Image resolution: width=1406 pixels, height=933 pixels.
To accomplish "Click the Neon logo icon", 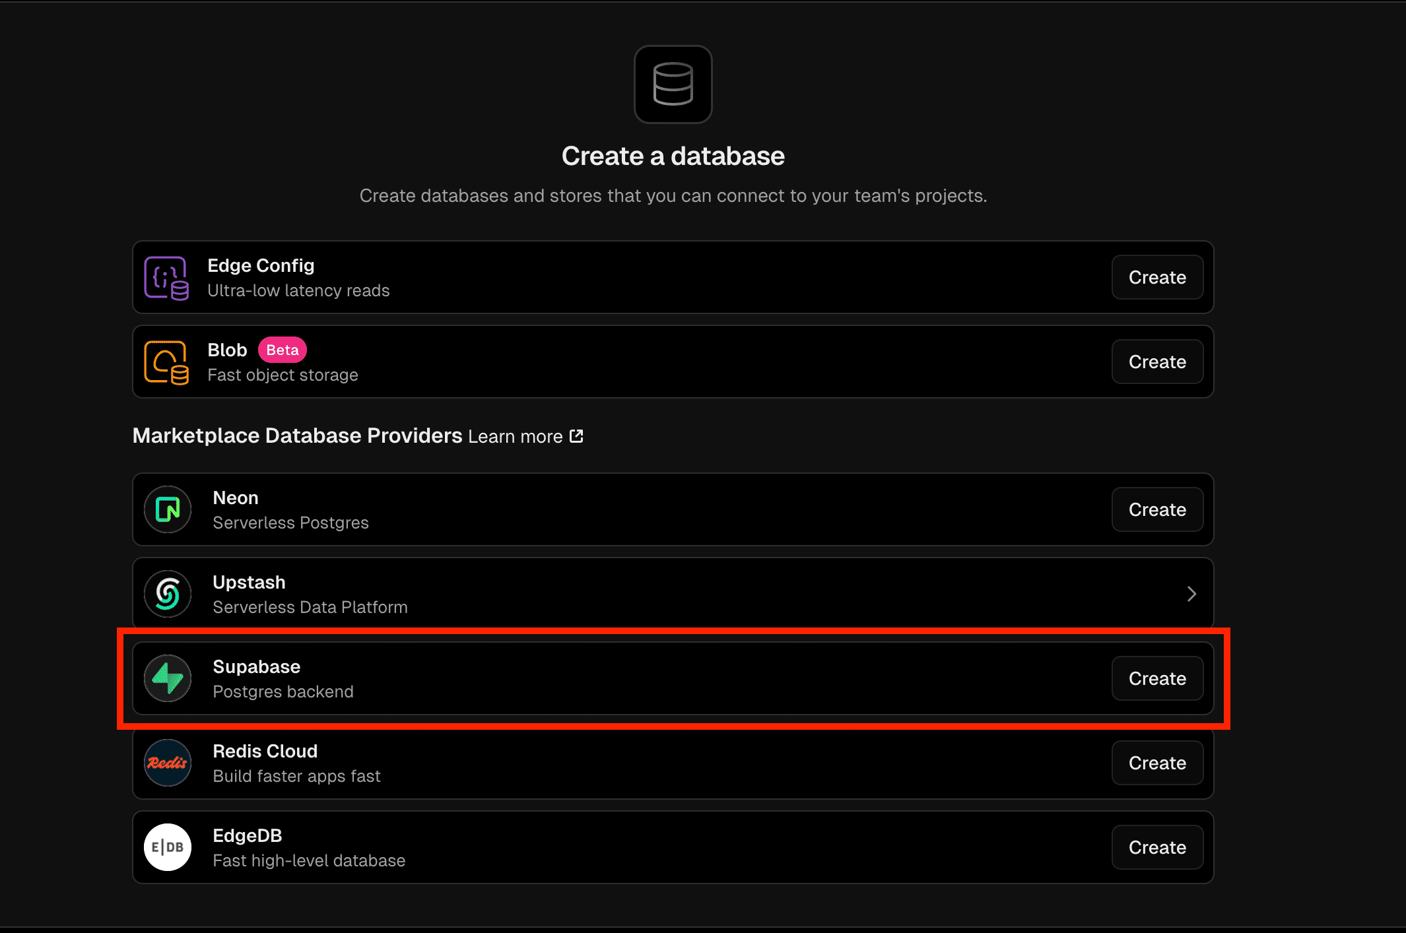I will (168, 509).
